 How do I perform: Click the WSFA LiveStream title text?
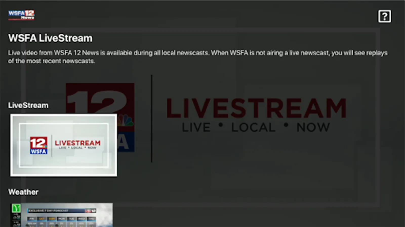50,38
